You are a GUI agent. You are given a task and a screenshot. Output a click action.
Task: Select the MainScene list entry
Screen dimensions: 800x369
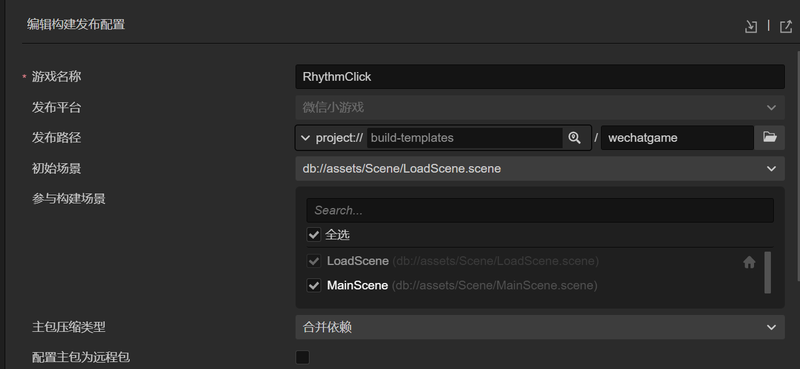click(357, 285)
